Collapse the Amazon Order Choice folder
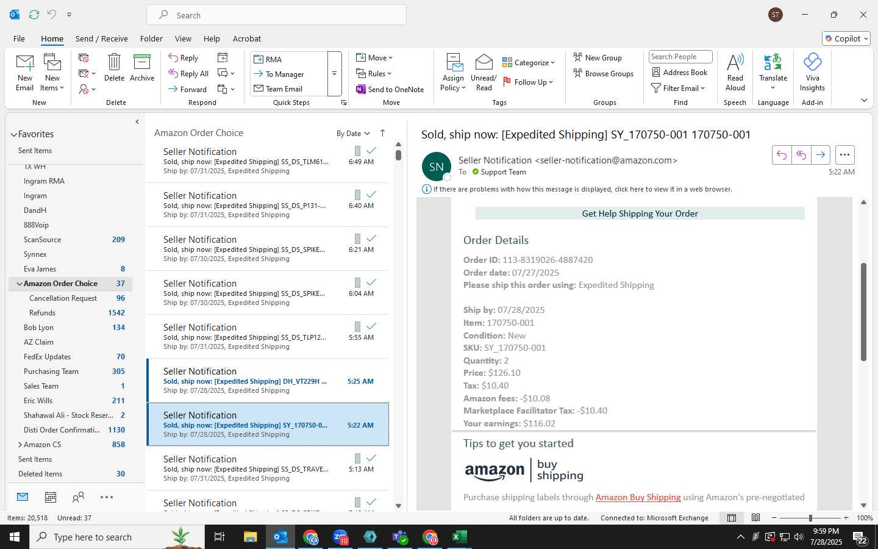Screen dimensions: 878x549 point(20,284)
